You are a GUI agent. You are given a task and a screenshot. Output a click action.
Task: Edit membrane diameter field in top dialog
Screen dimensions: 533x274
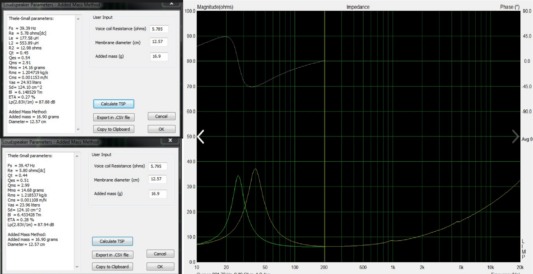point(158,42)
